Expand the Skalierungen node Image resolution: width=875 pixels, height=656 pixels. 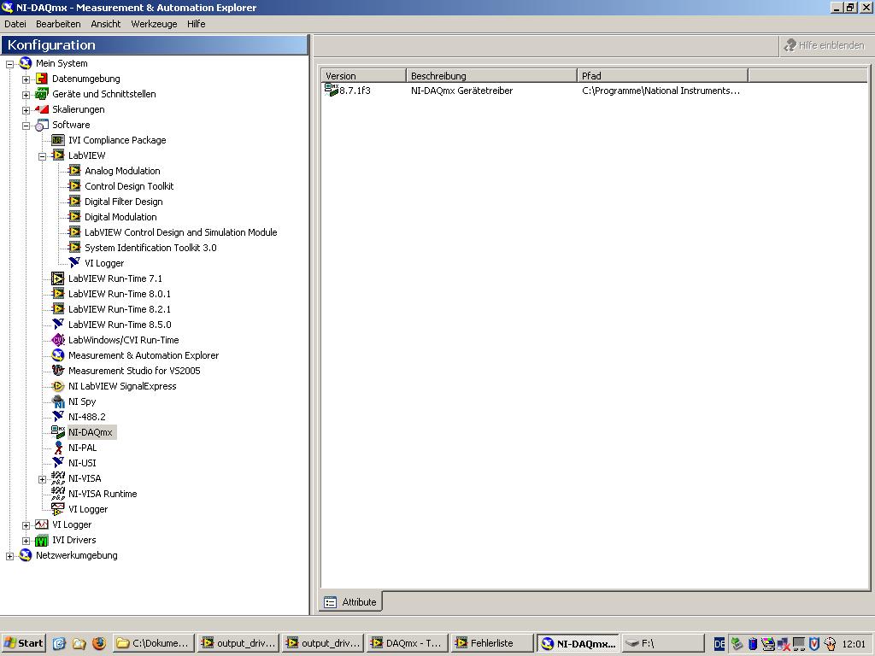pyautogui.click(x=26, y=110)
